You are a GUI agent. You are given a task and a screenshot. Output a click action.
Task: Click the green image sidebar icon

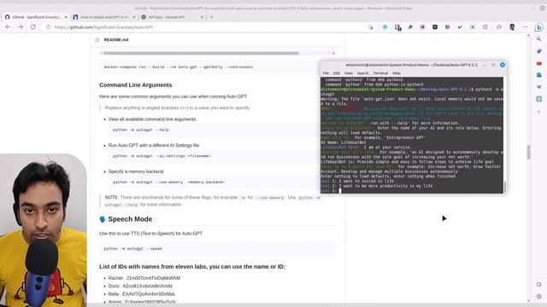tap(539, 99)
